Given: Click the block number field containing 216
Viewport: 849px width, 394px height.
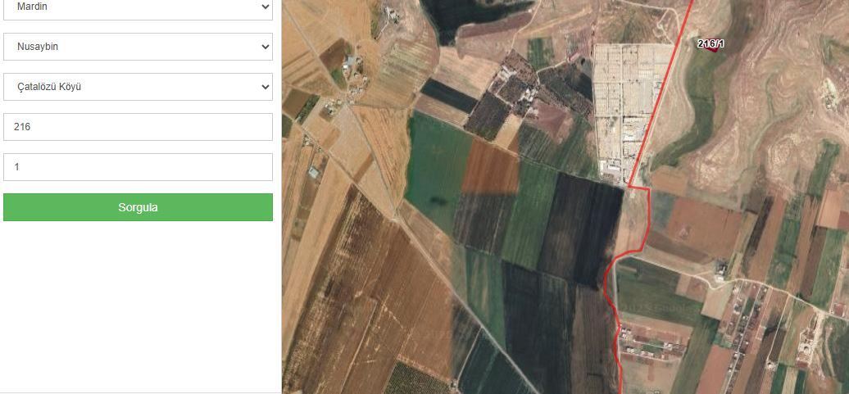Looking at the screenshot, I should 138,127.
